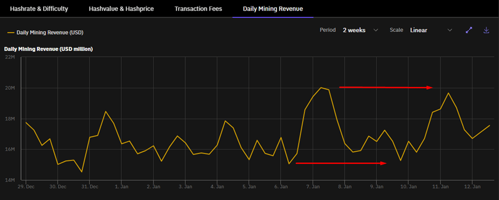Viewport: 499px width, 200px height.
Task: Select the Daily Mining Revenue tab
Action: coord(273,9)
